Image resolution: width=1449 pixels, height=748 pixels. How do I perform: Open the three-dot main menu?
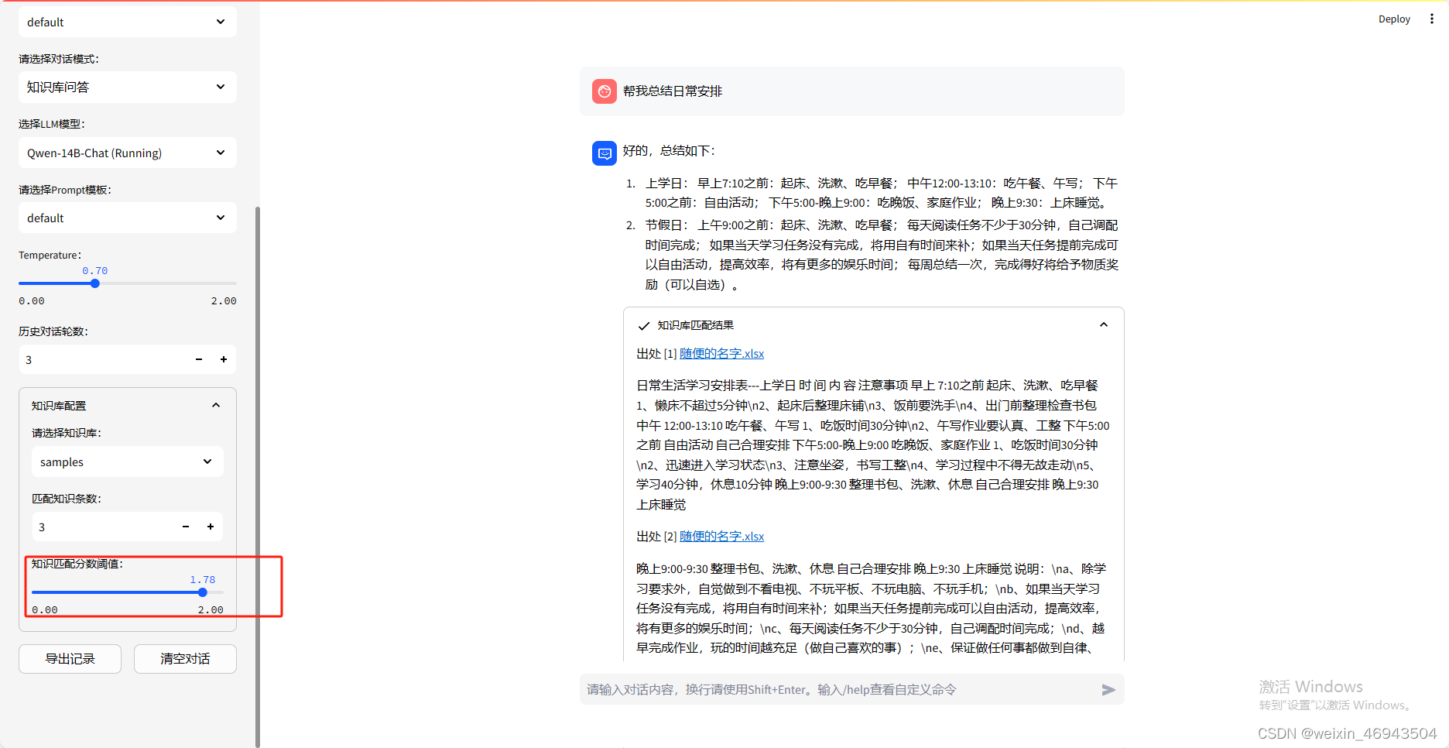1431,19
